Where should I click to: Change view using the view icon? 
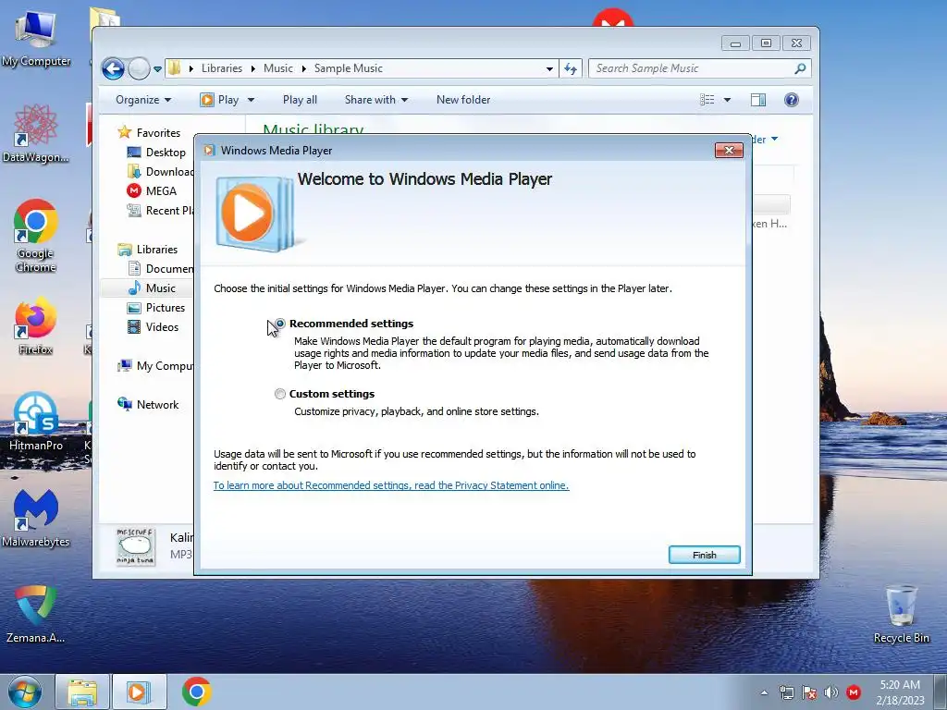click(x=707, y=100)
